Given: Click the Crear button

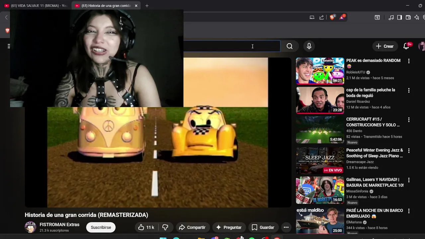Looking at the screenshot, I should (x=384, y=46).
